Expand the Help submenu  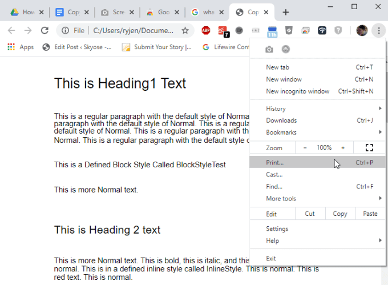coord(317,240)
